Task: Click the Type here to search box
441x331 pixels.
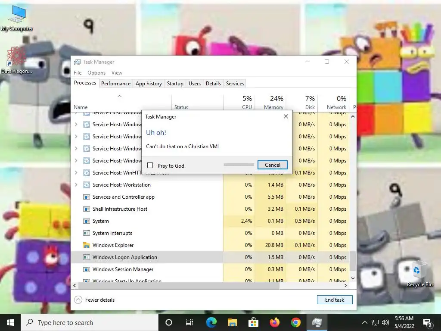Action: tap(90, 322)
